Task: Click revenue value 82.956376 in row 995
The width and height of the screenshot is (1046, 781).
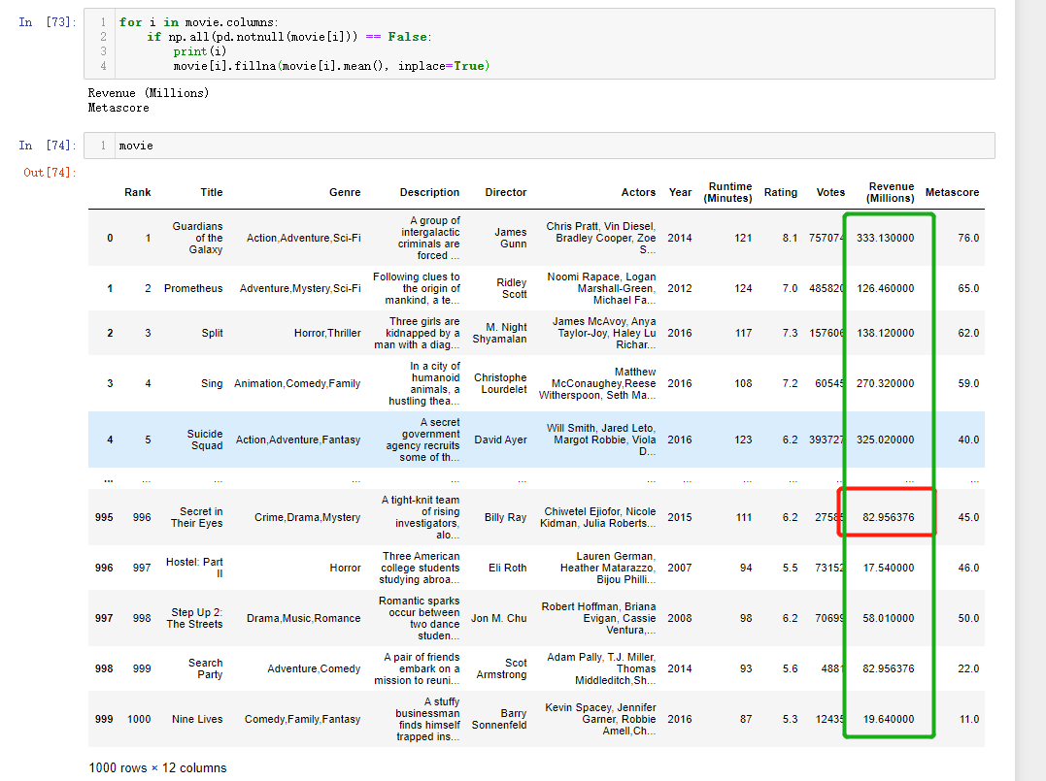Action: click(x=889, y=517)
